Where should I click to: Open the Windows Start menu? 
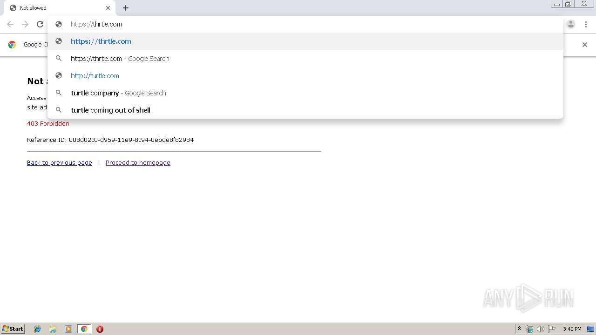pyautogui.click(x=13, y=329)
